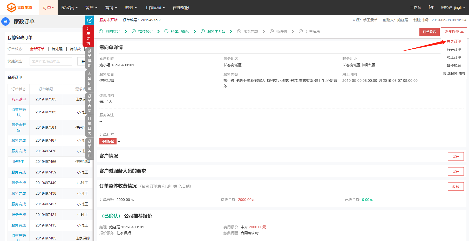Select order number 2019497405
The height and width of the screenshot is (241, 469).
46,238
